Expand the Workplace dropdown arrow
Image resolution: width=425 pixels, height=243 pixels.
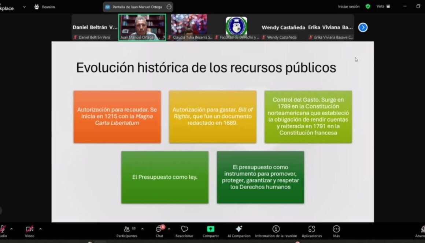[x=25, y=7]
